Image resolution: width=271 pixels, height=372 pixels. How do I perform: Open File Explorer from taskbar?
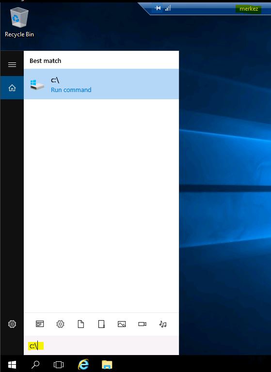[x=107, y=364]
